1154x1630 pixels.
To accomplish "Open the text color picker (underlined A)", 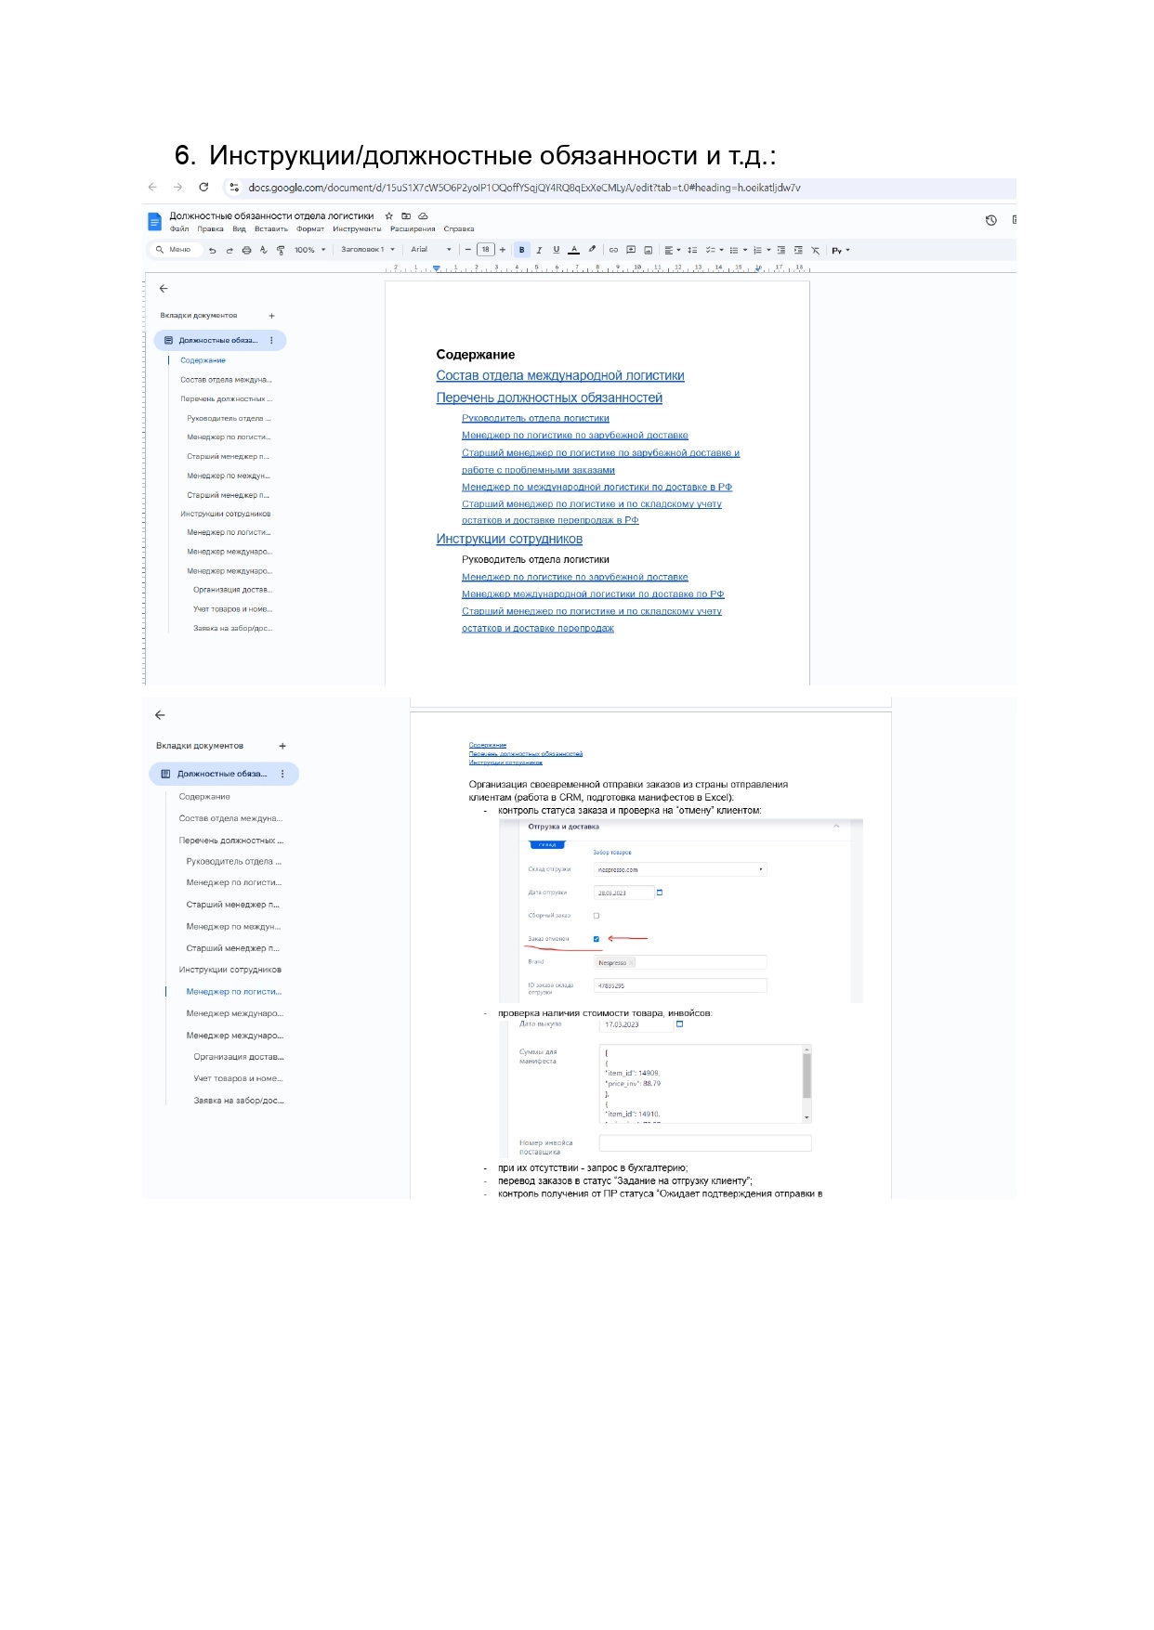I will pyautogui.click(x=573, y=250).
